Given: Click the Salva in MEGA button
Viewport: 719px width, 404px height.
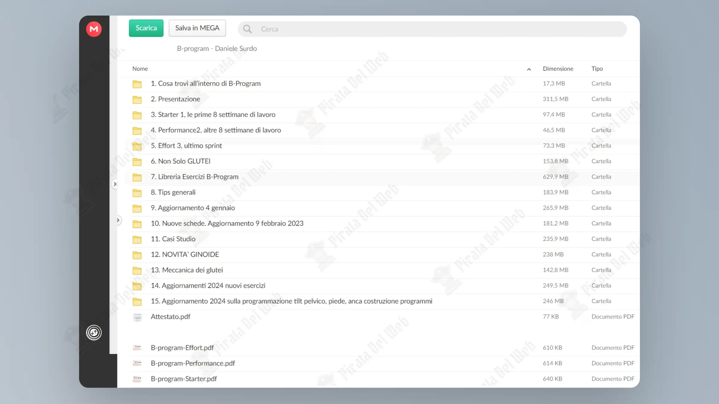Looking at the screenshot, I should pos(197,28).
